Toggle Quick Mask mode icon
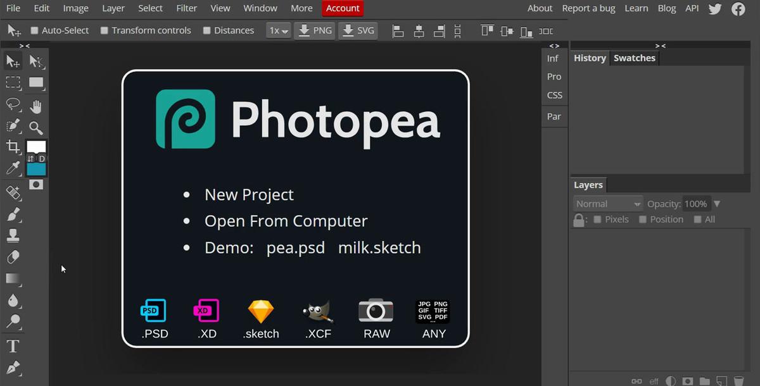 36,184
